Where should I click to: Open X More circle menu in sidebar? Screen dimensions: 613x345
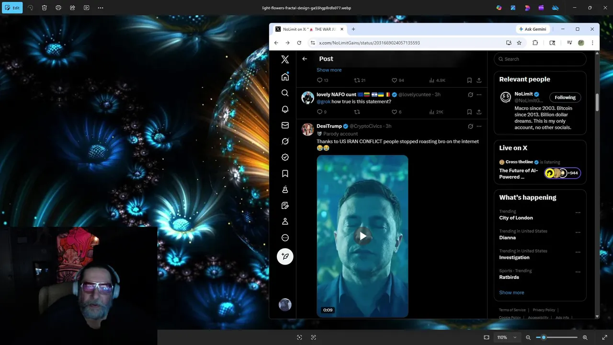click(x=285, y=238)
